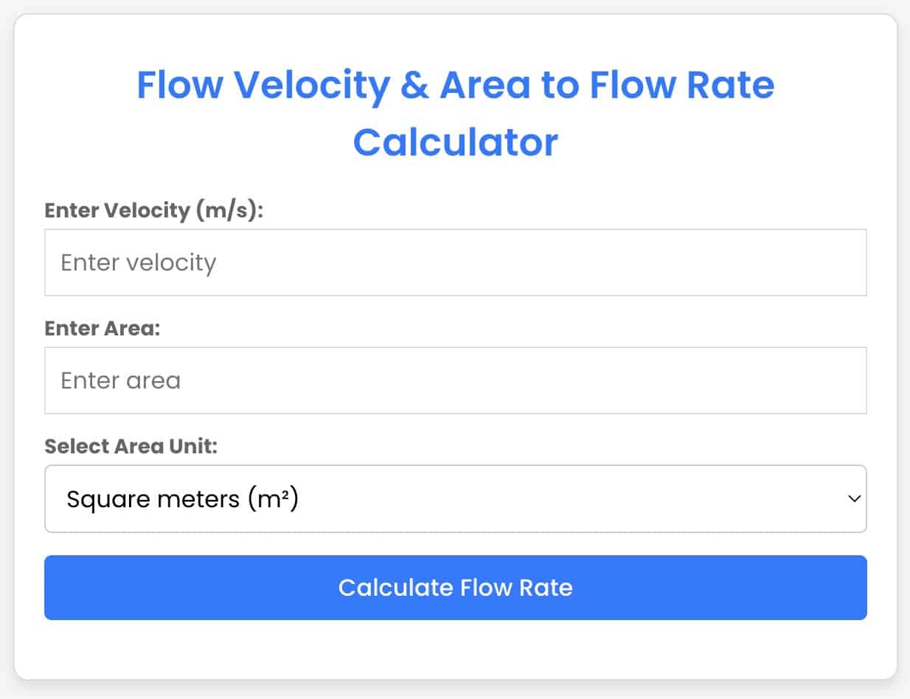The height and width of the screenshot is (699, 910).
Task: Click below the calculate button inside card
Action: coord(455,649)
